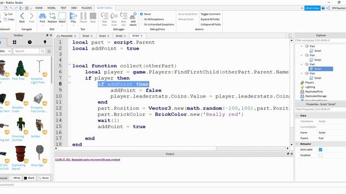Collapse the Part containing selected Script
This screenshot has width=346, height=194.
point(302,64)
